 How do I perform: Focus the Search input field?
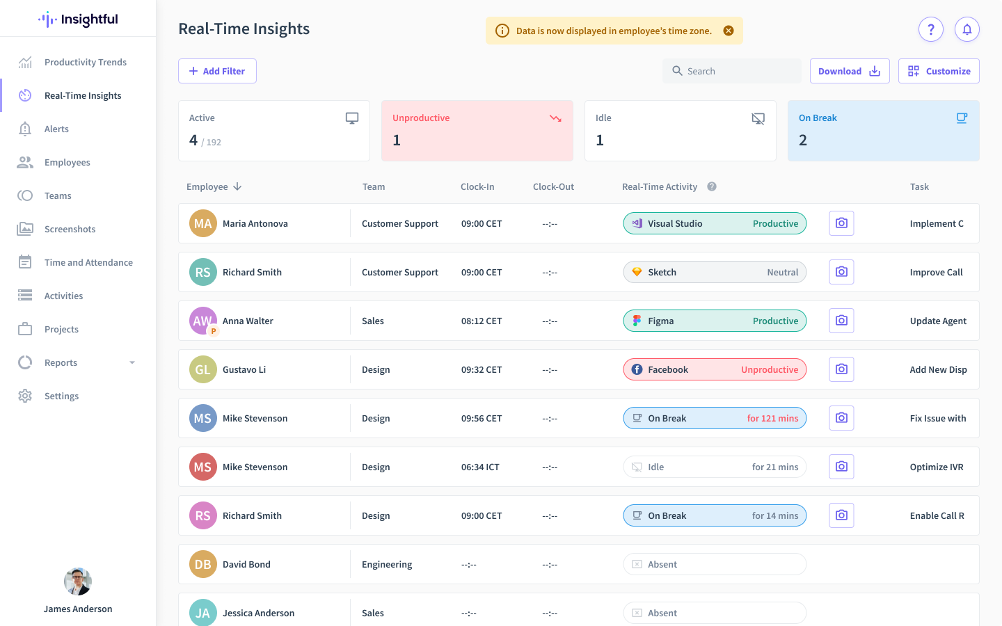[x=732, y=71]
